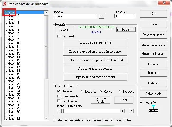Viewport: 172px width, 127px height.
Task: Click the Borrar button
Action: [153, 24]
